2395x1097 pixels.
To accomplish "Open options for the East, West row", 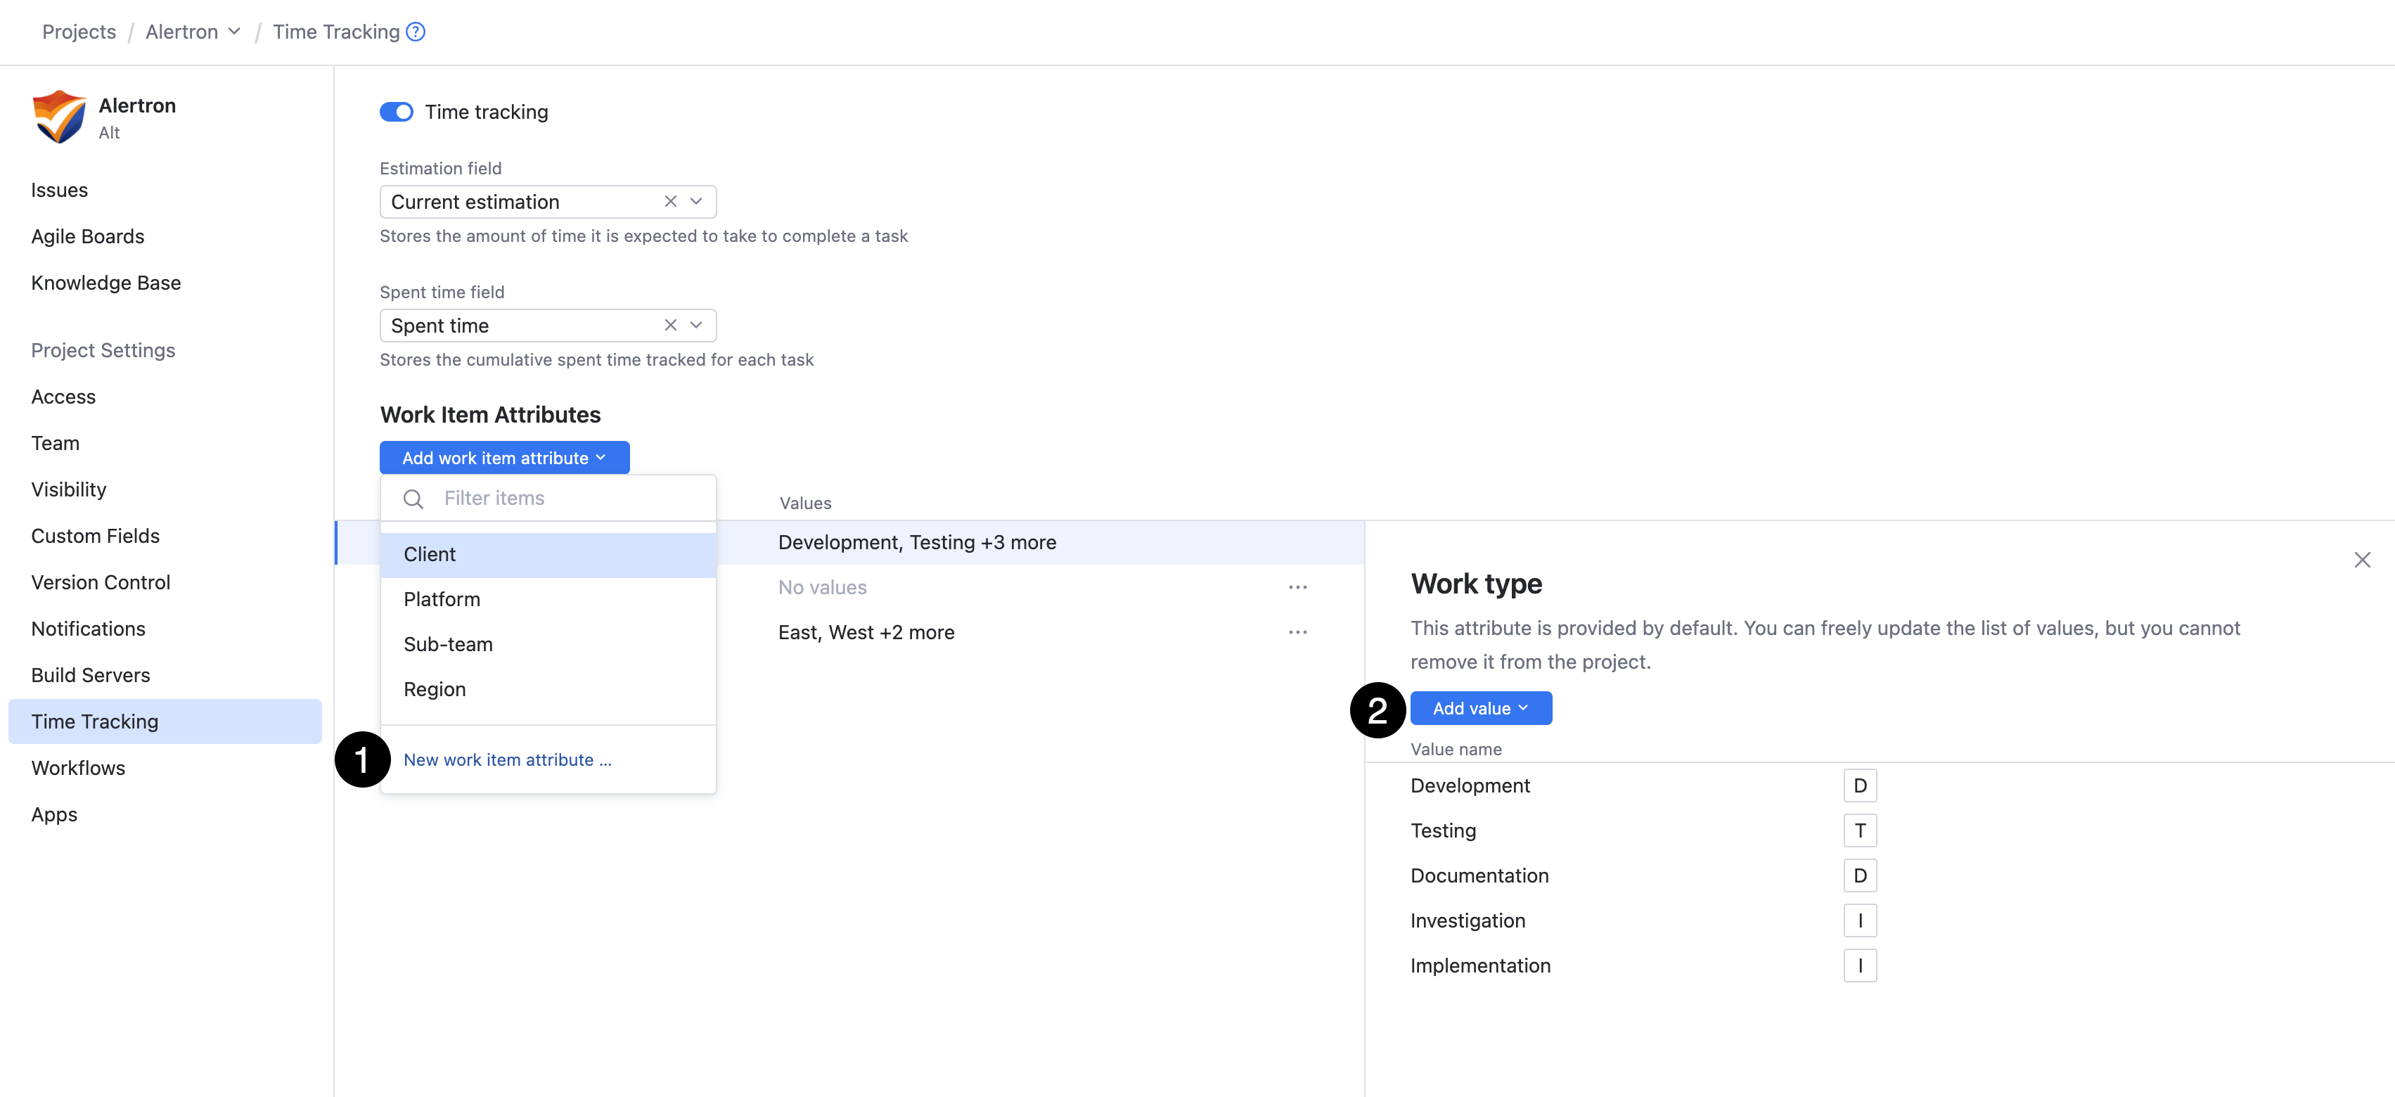I will (x=1299, y=631).
